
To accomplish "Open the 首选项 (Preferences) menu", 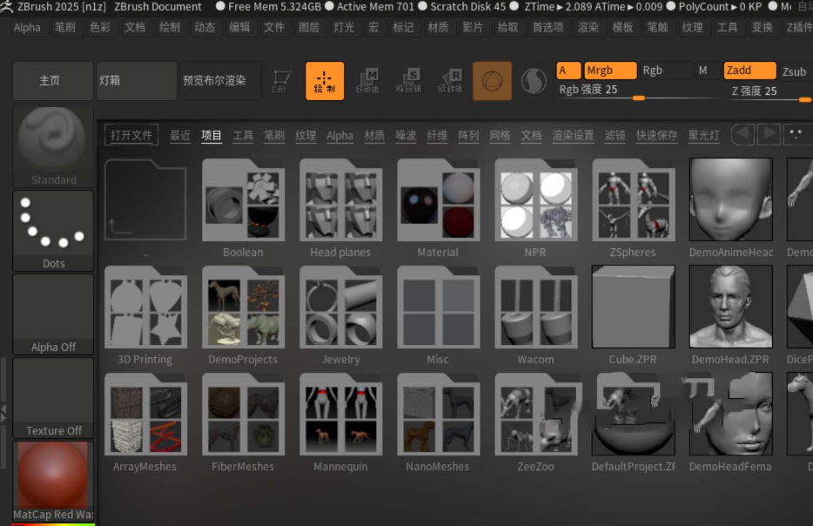I will tap(548, 28).
